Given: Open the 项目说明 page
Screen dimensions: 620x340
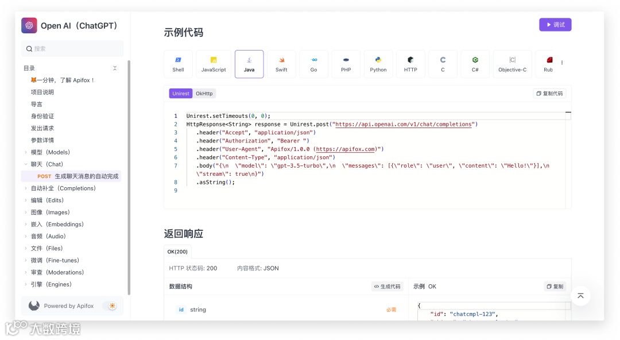Looking at the screenshot, I should [x=42, y=92].
